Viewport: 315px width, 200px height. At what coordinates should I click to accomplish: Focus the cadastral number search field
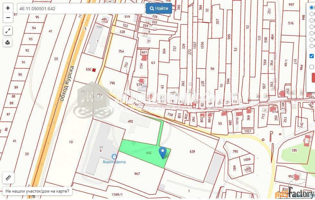(81, 9)
